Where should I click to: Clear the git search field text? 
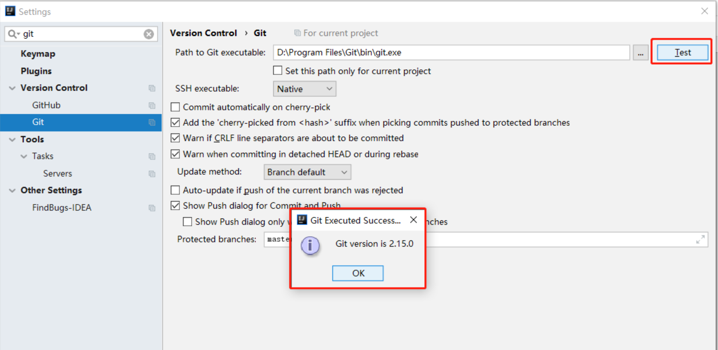pos(149,34)
